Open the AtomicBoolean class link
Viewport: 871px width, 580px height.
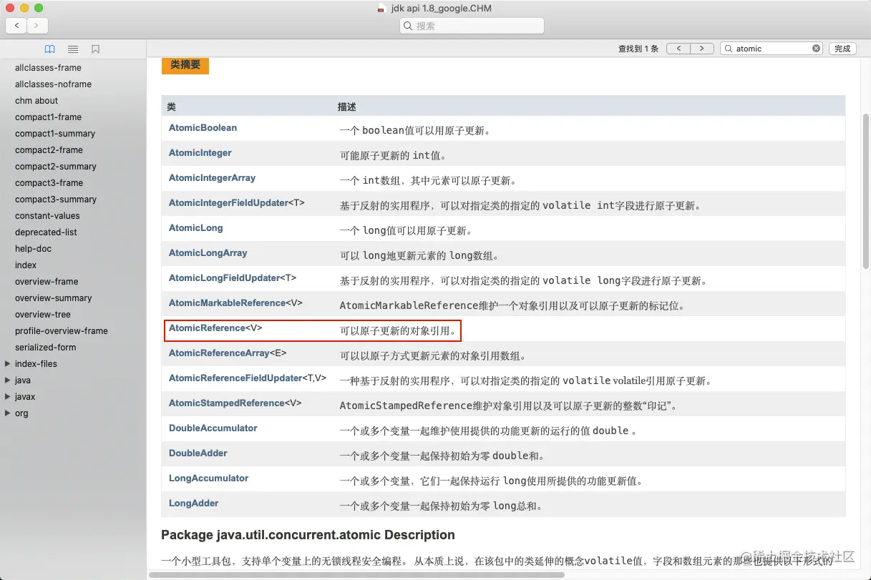pyautogui.click(x=203, y=127)
